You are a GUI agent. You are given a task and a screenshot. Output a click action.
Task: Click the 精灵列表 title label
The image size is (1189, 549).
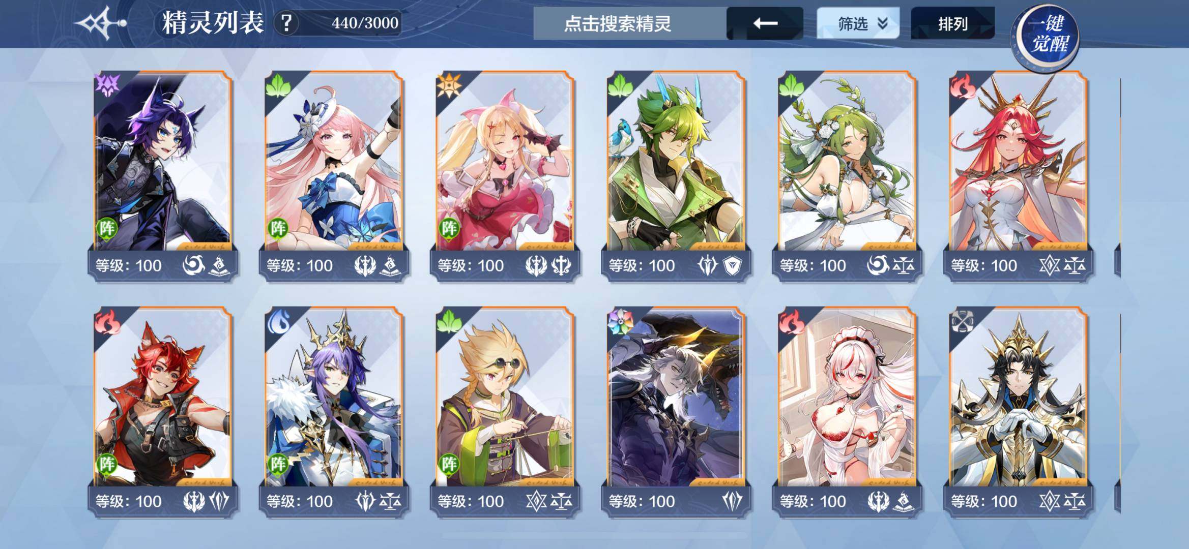pyautogui.click(x=213, y=23)
